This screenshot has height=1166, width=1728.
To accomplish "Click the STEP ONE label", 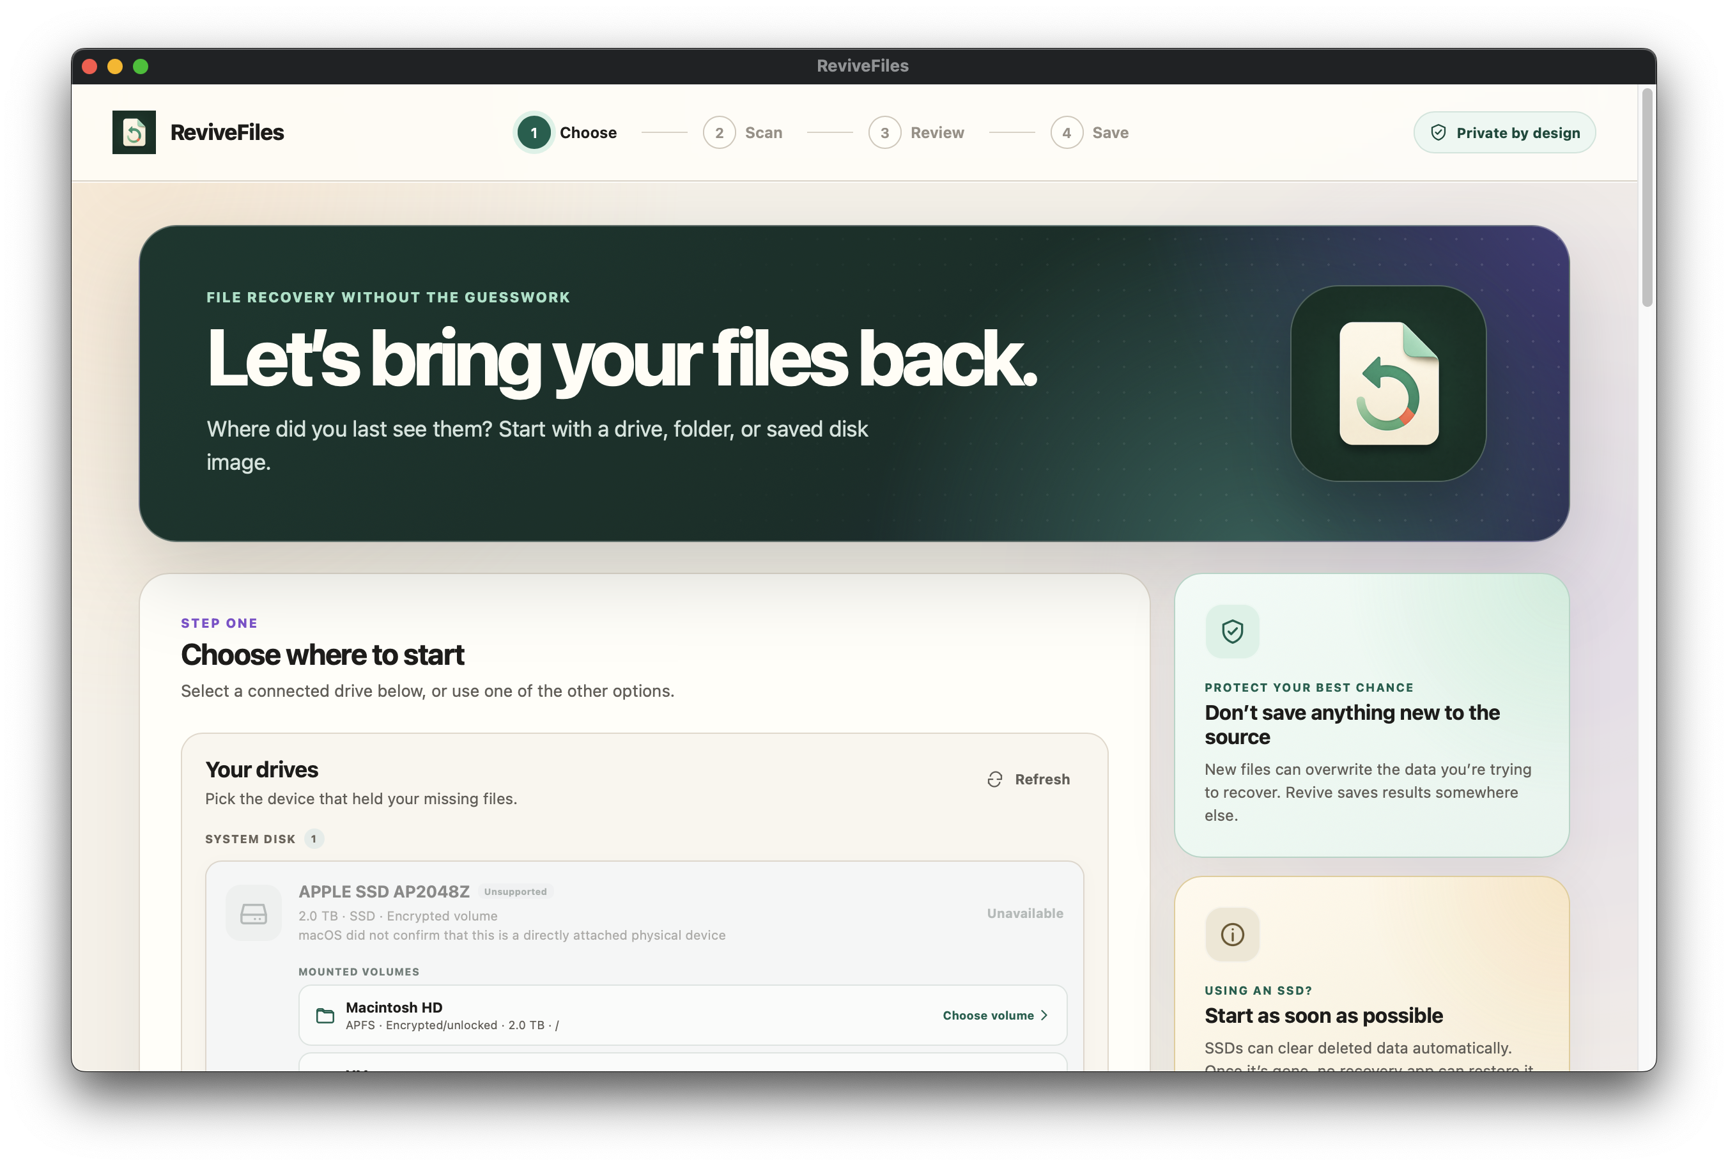I will click(219, 623).
